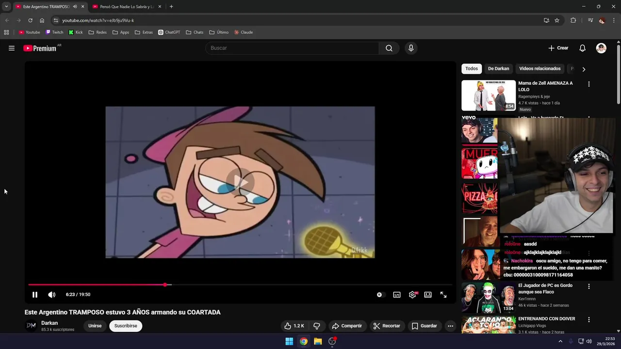Switch to theater mode
Image resolution: width=621 pixels, height=349 pixels.
click(x=428, y=295)
